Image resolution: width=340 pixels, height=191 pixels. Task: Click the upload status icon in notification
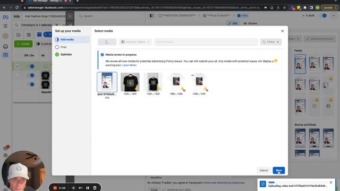pos(263,184)
